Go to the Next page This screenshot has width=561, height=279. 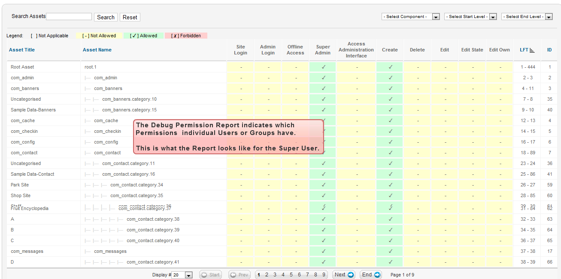(344, 275)
